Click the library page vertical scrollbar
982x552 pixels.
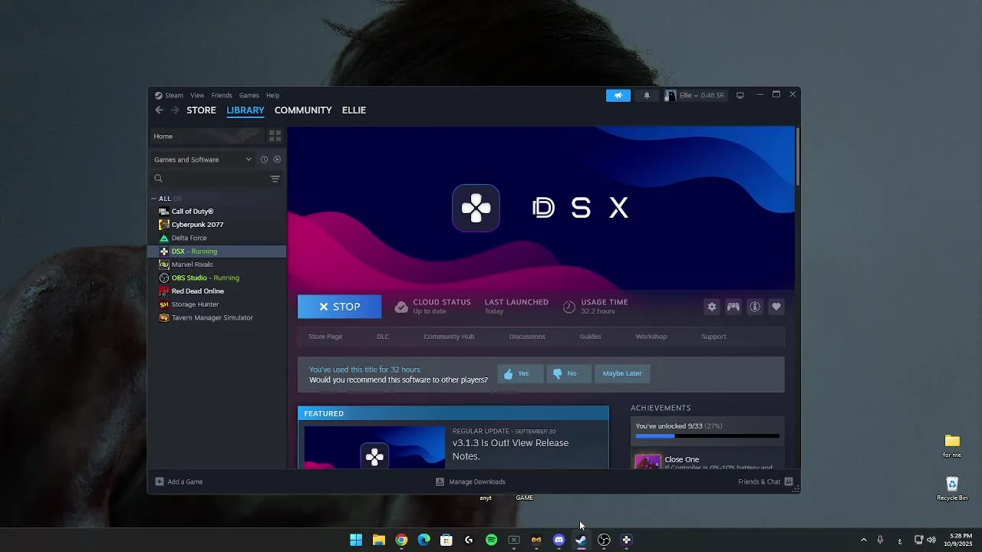798,156
